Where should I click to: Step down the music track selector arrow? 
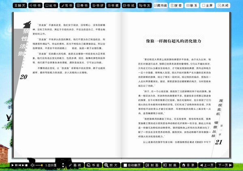63,167
